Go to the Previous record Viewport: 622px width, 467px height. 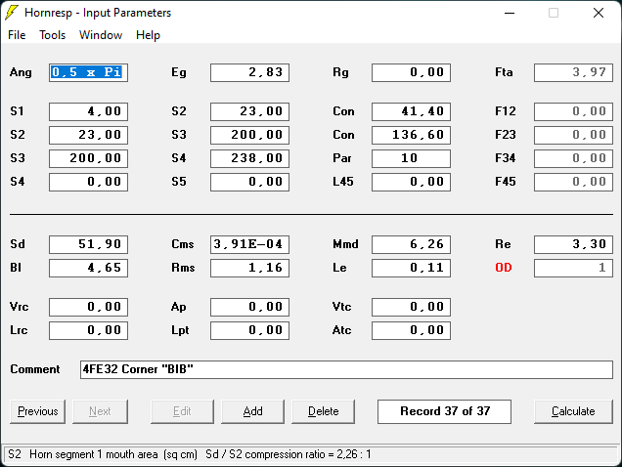[38, 411]
